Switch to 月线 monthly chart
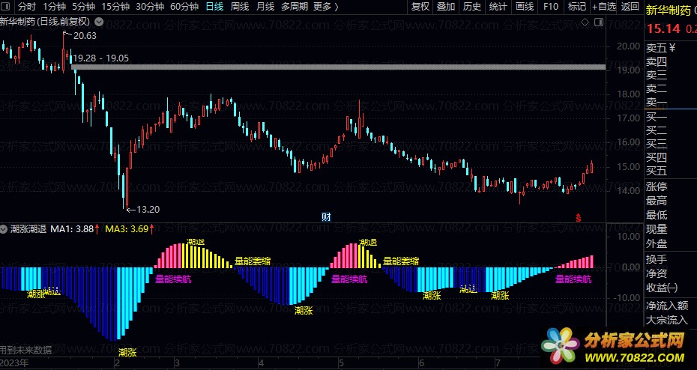 point(265,6)
